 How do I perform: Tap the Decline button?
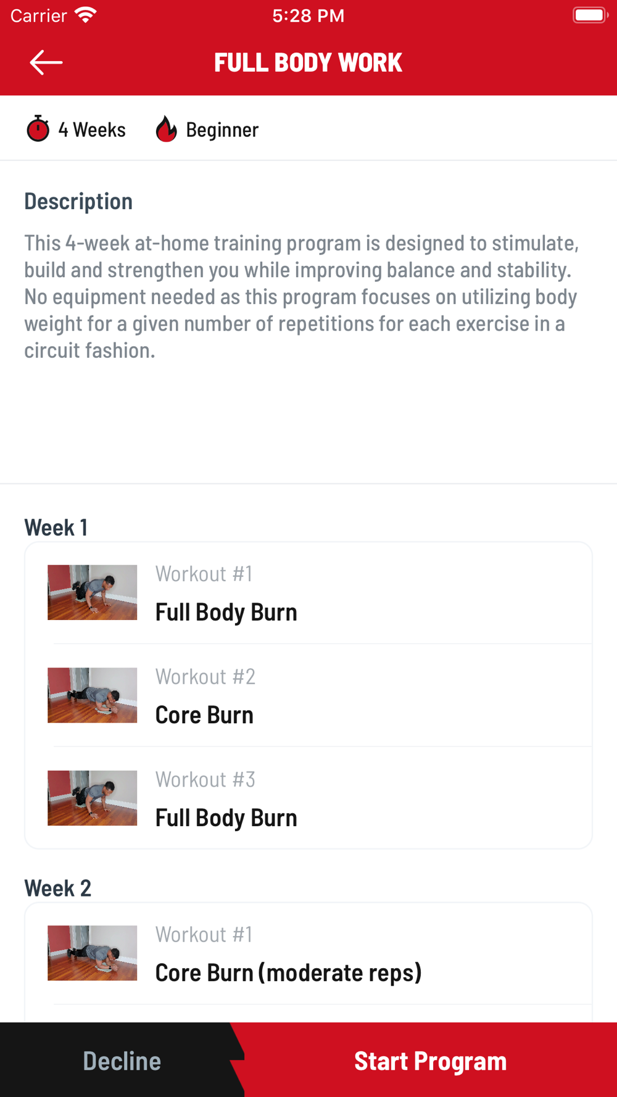[x=122, y=1060]
